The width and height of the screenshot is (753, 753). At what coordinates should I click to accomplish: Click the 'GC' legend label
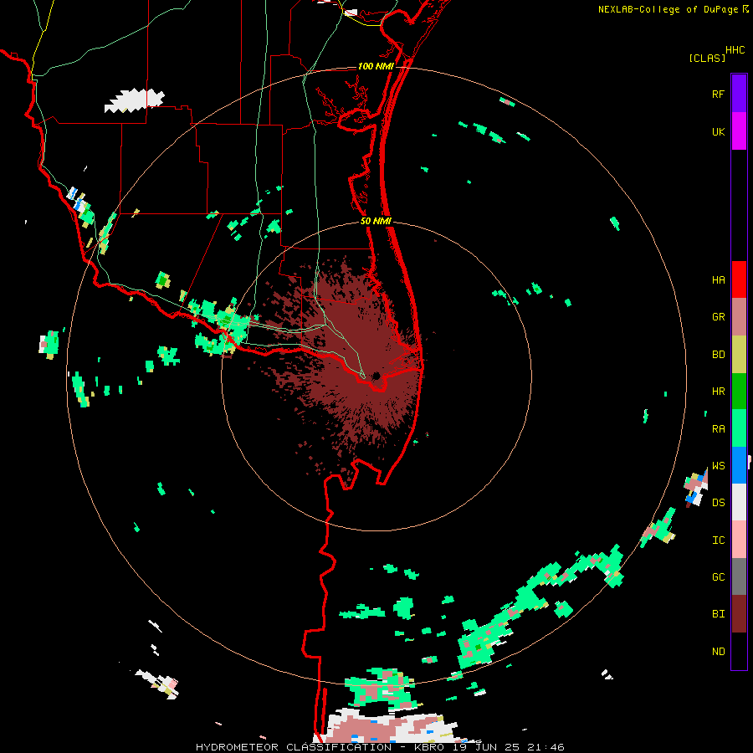[x=718, y=576]
